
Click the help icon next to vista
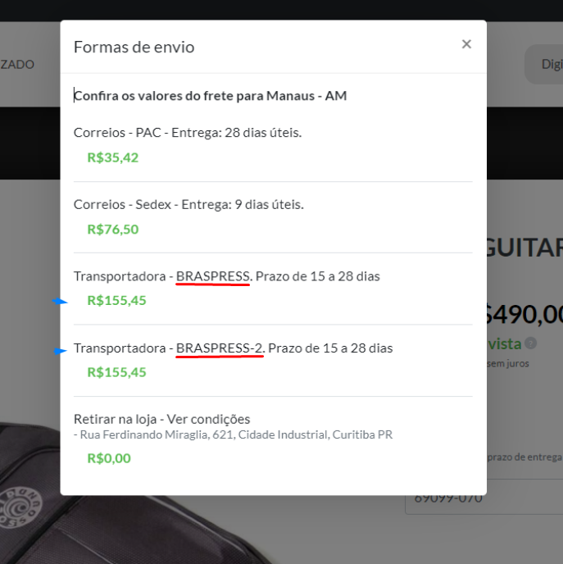click(x=530, y=343)
